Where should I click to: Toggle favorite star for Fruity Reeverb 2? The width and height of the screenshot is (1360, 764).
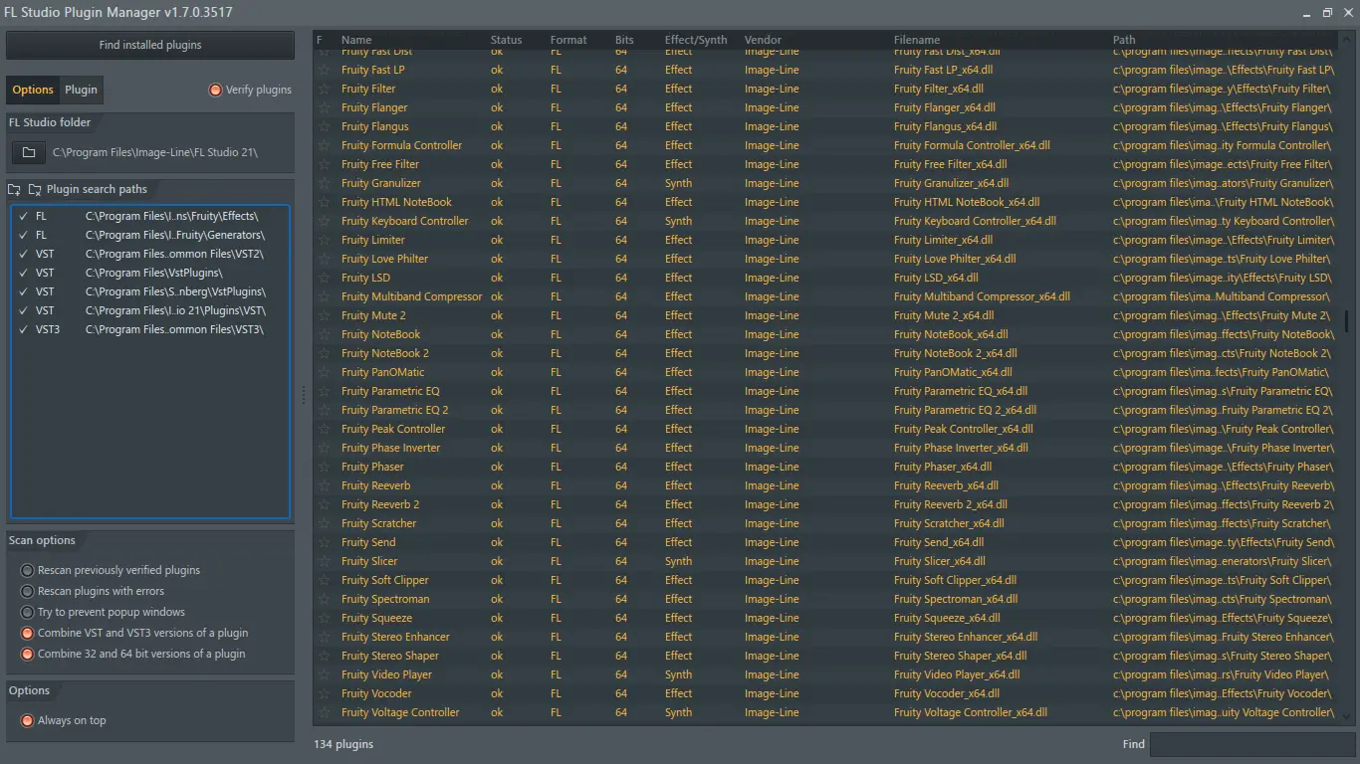[x=324, y=504]
